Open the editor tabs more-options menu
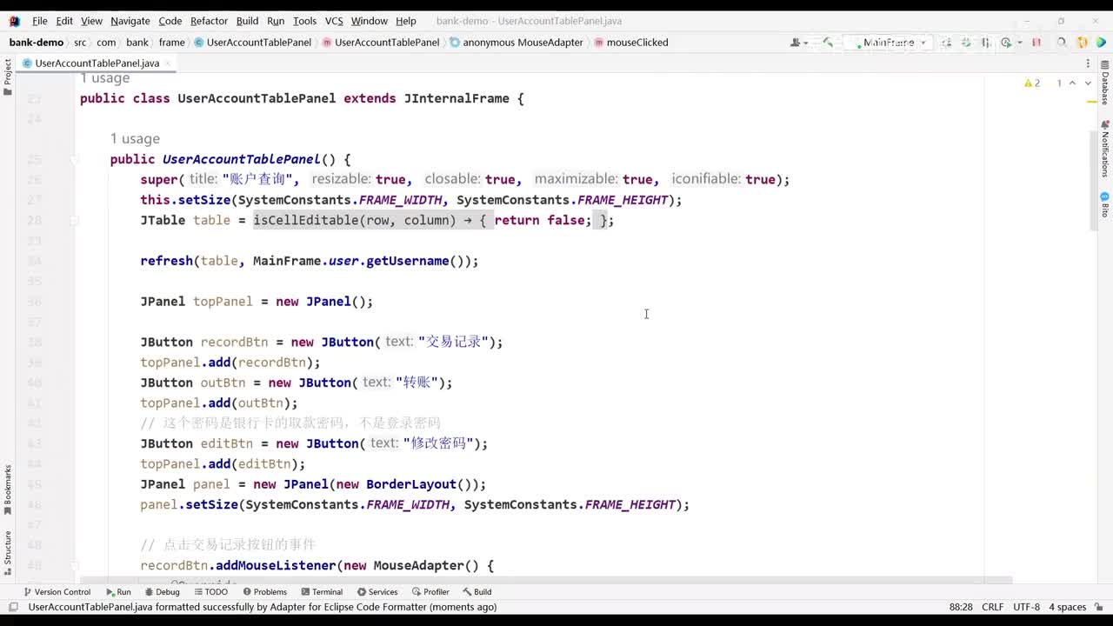Screen dimensions: 1113x626 [x=1088, y=63]
